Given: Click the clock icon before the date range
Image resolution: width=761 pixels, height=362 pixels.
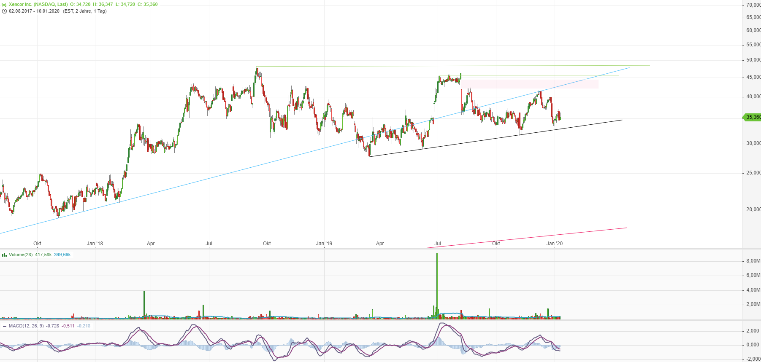Looking at the screenshot, I should pos(4,11).
